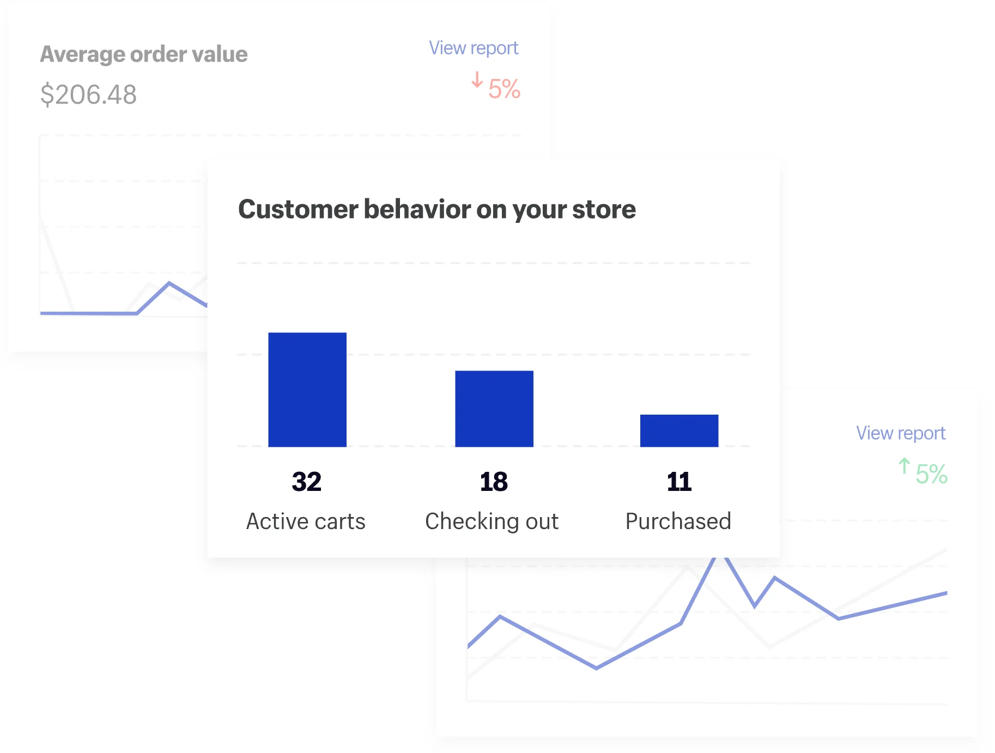Screen dimensions: 995x753
Task: Select the Active carts bar
Action: tap(307, 390)
